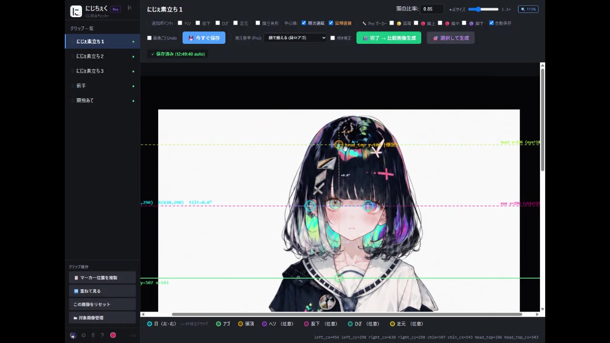610x343 pixels.
Task: Select the green chin marker on canvas
Action: (x=339, y=278)
